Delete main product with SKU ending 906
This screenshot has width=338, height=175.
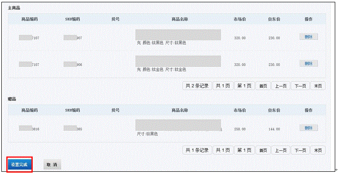click(309, 63)
